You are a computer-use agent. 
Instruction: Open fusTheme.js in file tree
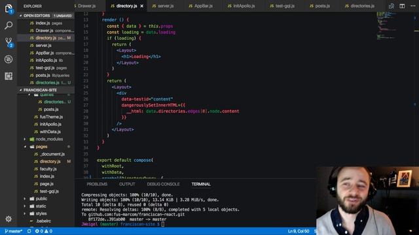46,117
